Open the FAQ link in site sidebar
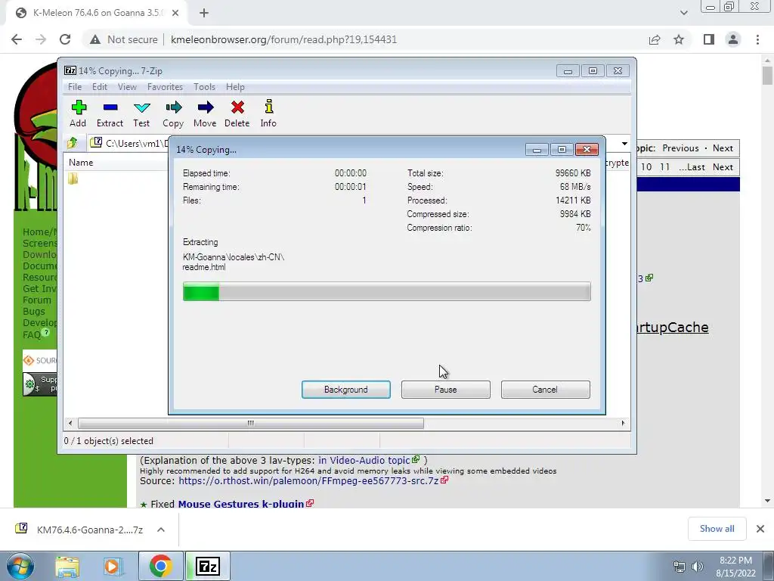Image resolution: width=774 pixels, height=581 pixels. pyautogui.click(x=32, y=334)
